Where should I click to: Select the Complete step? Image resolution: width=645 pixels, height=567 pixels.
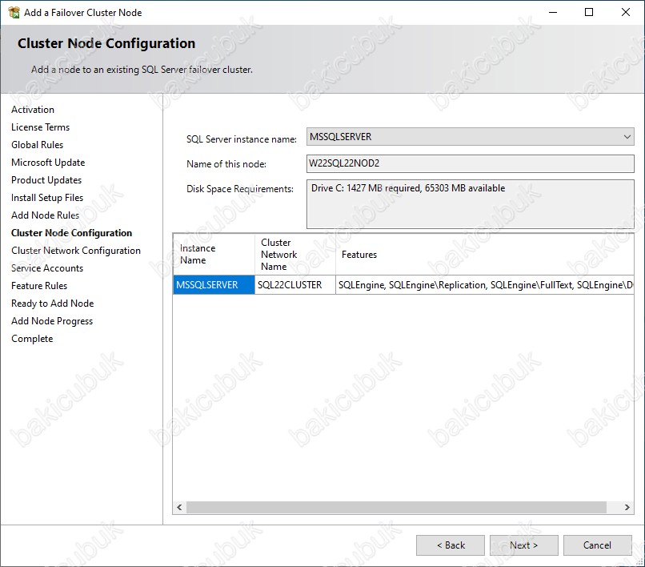[x=32, y=339]
